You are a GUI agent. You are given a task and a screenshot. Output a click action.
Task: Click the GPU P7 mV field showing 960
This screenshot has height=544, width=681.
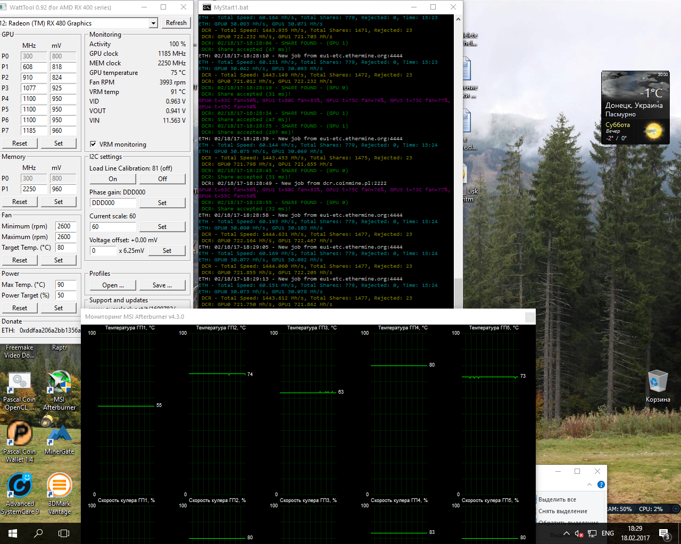pos(63,131)
